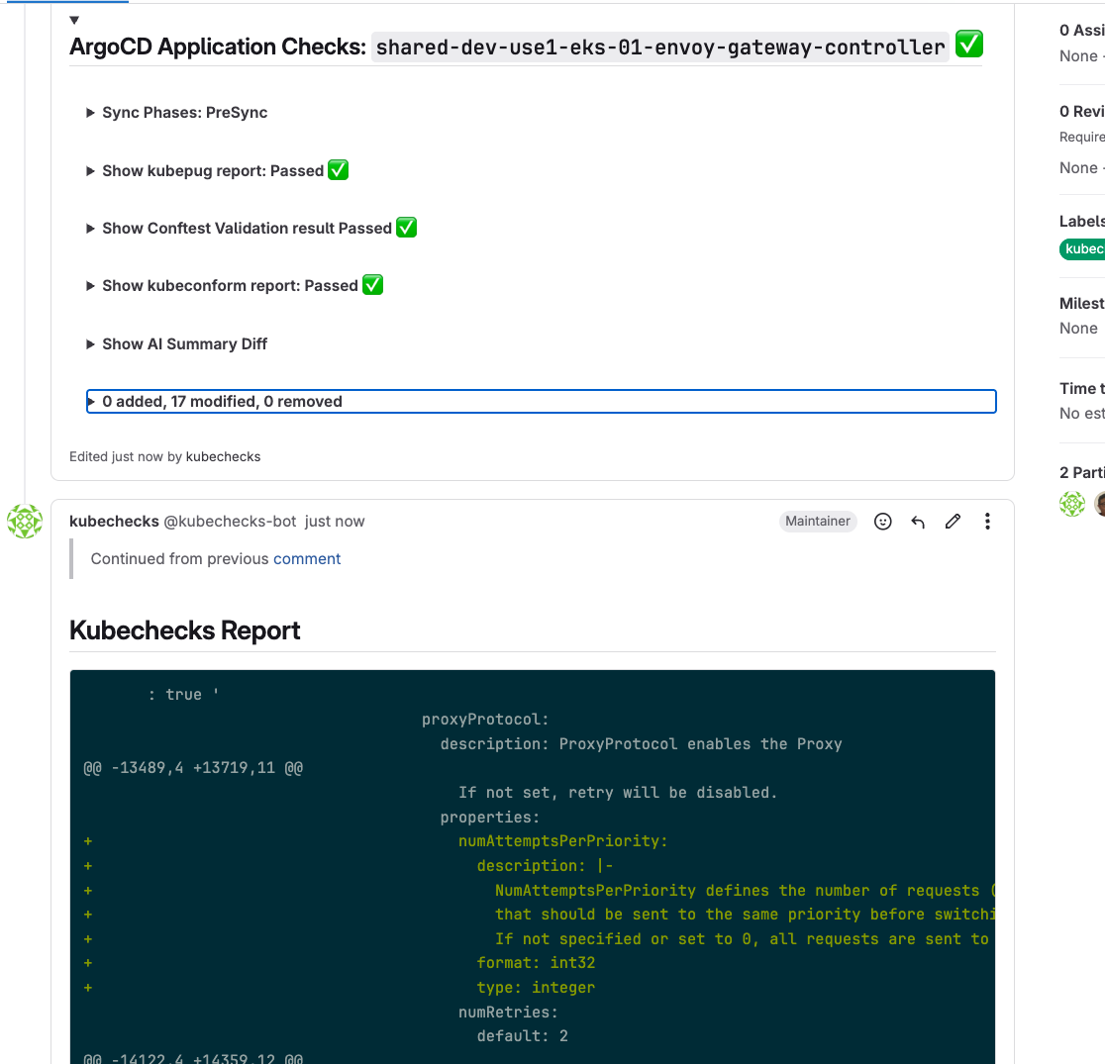The image size is (1105, 1064).
Task: Expand Show Conftest Validation result
Action: [x=251, y=229]
